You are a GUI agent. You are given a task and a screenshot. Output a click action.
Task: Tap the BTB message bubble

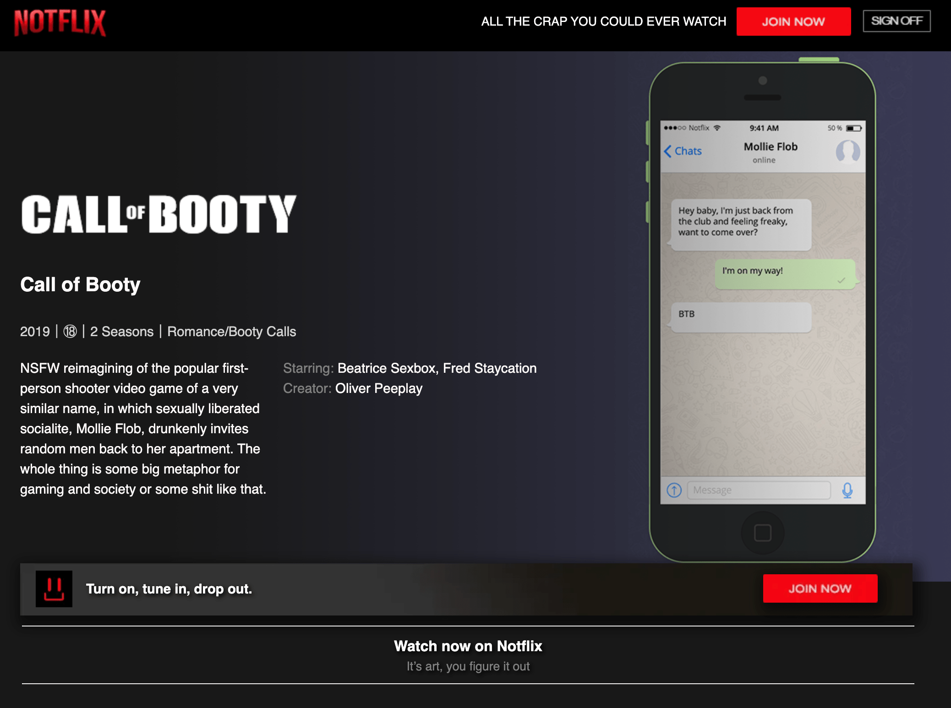pyautogui.click(x=741, y=316)
